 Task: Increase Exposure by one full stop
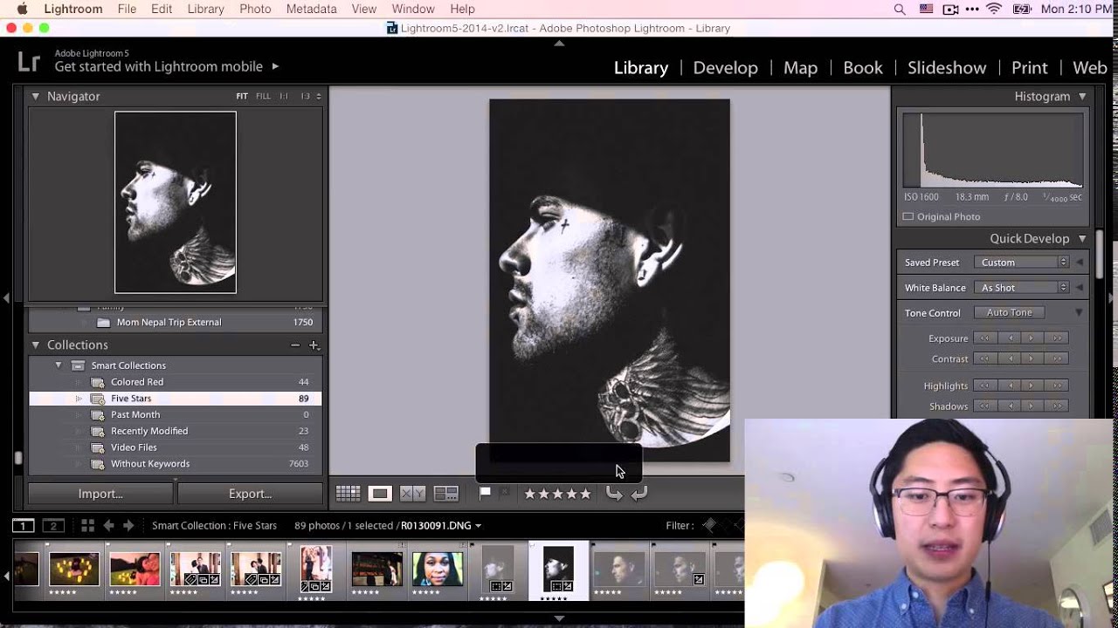click(1058, 338)
